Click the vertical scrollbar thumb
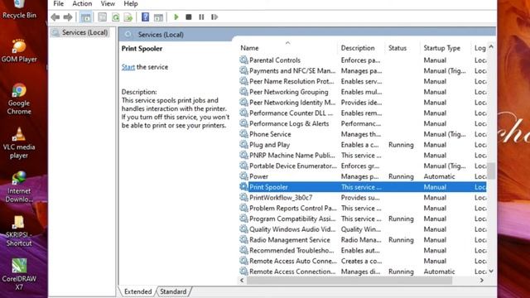 coord(491,171)
